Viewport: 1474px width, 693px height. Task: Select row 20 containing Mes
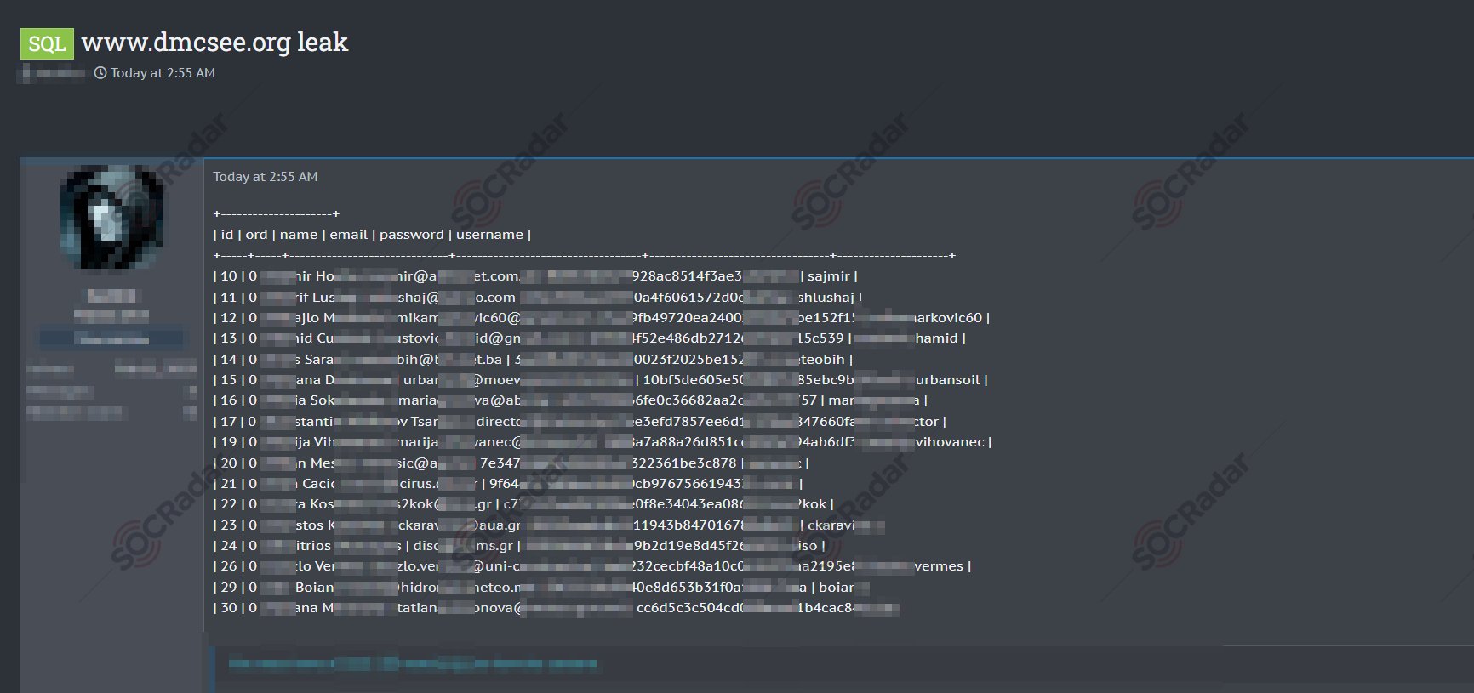[x=511, y=463]
